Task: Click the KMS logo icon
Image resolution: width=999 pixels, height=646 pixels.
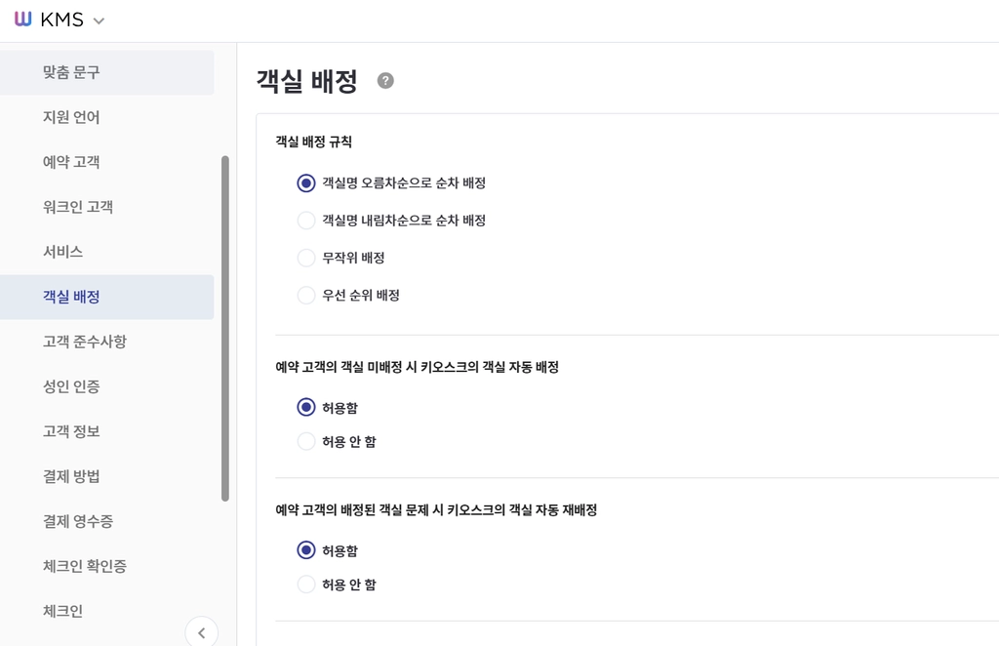Action: pyautogui.click(x=23, y=20)
